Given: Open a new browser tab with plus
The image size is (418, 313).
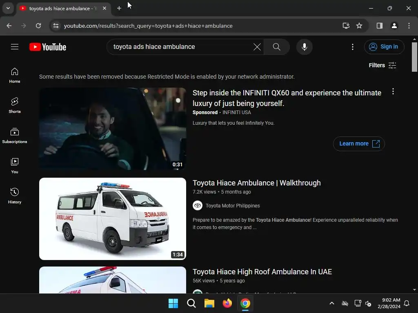Looking at the screenshot, I should coord(119,8).
